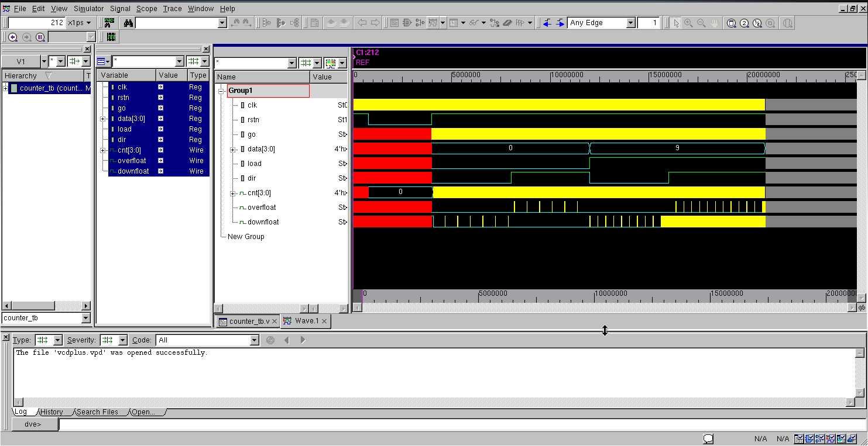Open the log Severity filter dropdown
868x446 pixels.
click(x=122, y=340)
